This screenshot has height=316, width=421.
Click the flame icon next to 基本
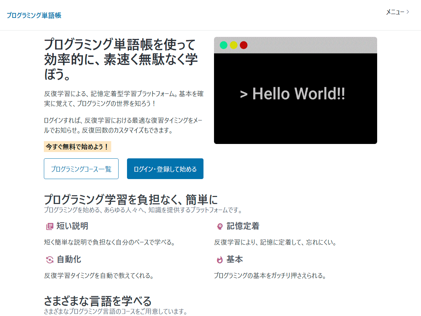(219, 260)
